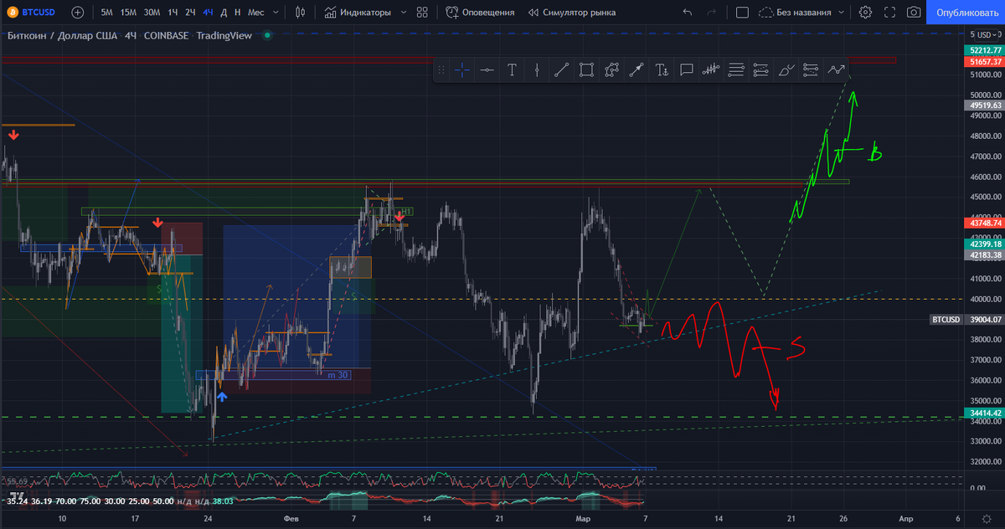
Task: Switch to the Д daily timeframe
Action: click(x=224, y=13)
